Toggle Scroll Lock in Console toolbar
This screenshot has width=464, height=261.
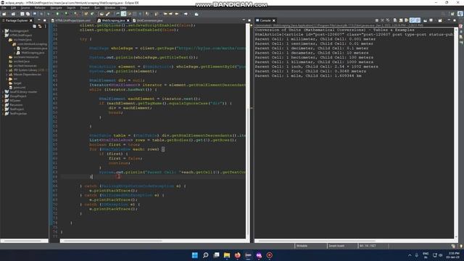coord(401,20)
